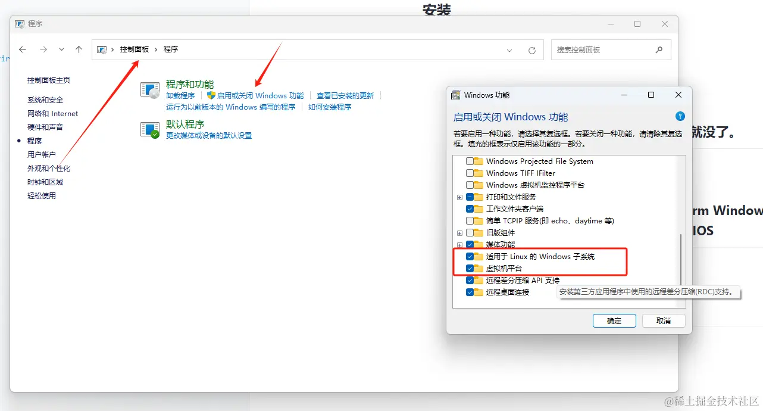The image size is (763, 411).
Task: Click the search magnifier in the 搜索控制面板 box
Action: [659, 50]
